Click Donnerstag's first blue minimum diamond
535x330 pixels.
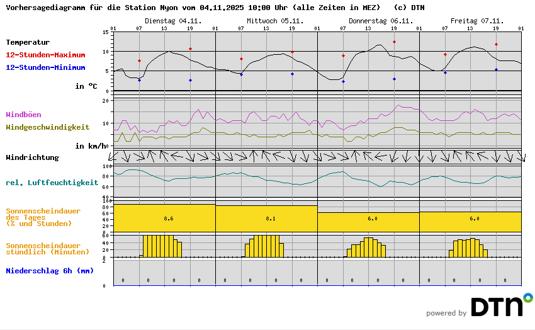click(343, 81)
